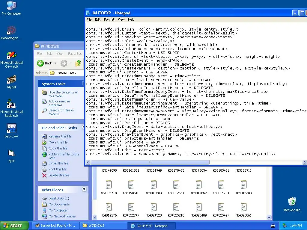Launch the Dev-C++ desktop icon
Image resolution: width=307 pixels, height=230 pixels.
point(11,131)
